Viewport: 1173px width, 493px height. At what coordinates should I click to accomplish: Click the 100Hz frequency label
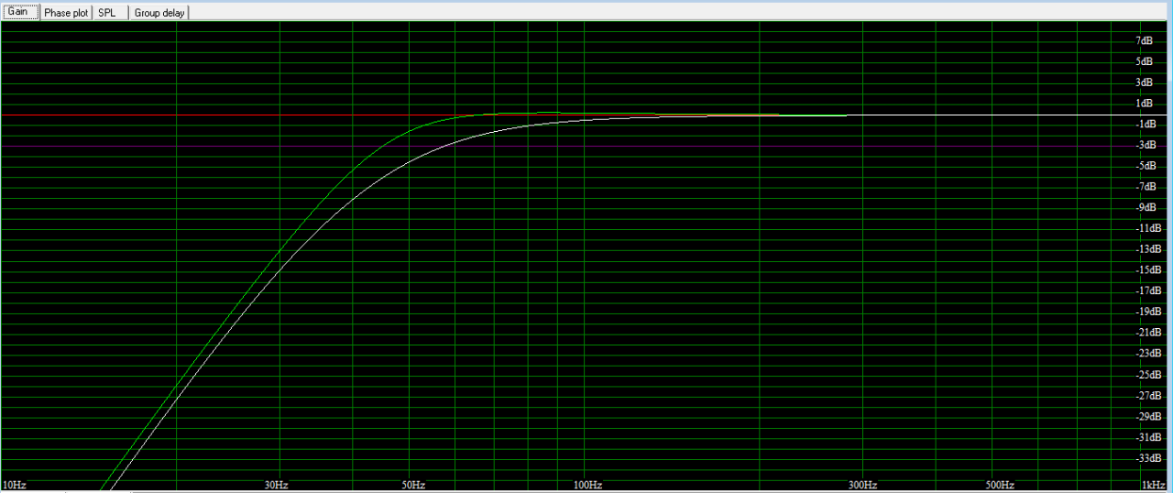click(x=587, y=485)
